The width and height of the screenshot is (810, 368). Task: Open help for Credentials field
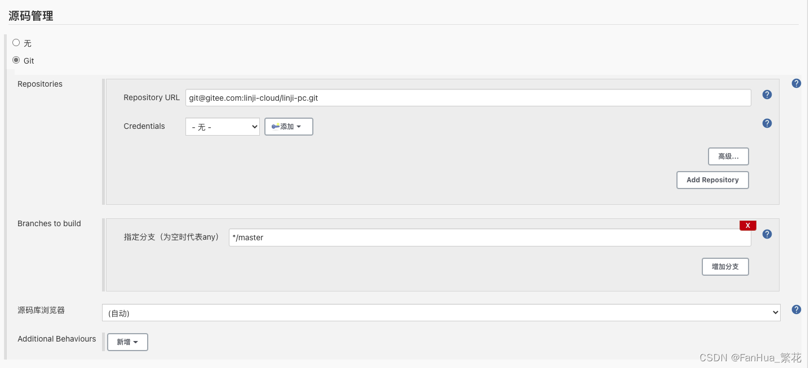(x=767, y=123)
